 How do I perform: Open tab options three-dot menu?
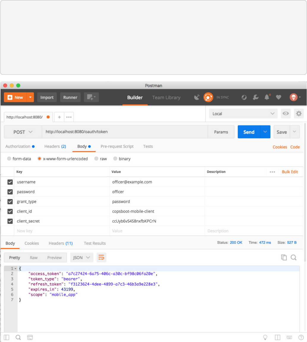pos(69,117)
